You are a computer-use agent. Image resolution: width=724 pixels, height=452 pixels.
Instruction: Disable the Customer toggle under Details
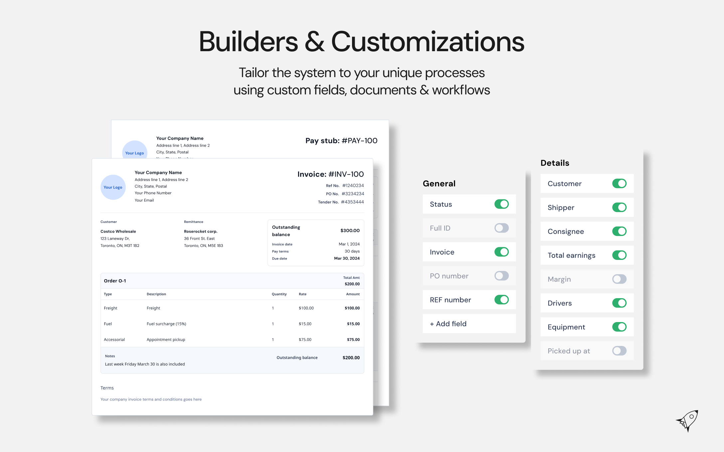click(619, 183)
